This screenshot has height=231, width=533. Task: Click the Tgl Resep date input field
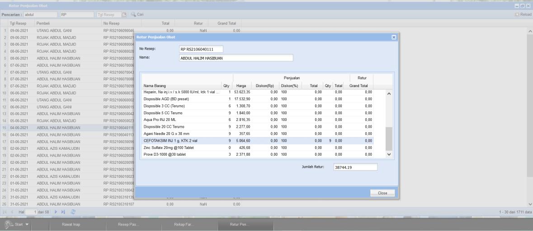(109, 14)
